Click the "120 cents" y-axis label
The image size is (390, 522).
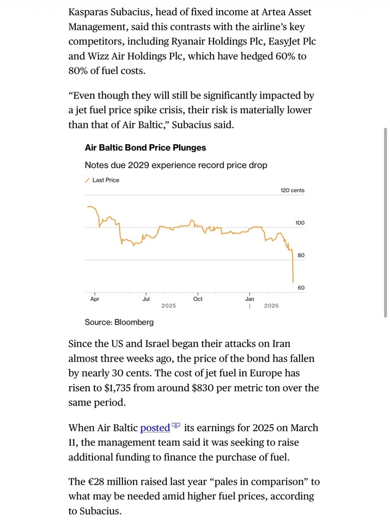[292, 190]
